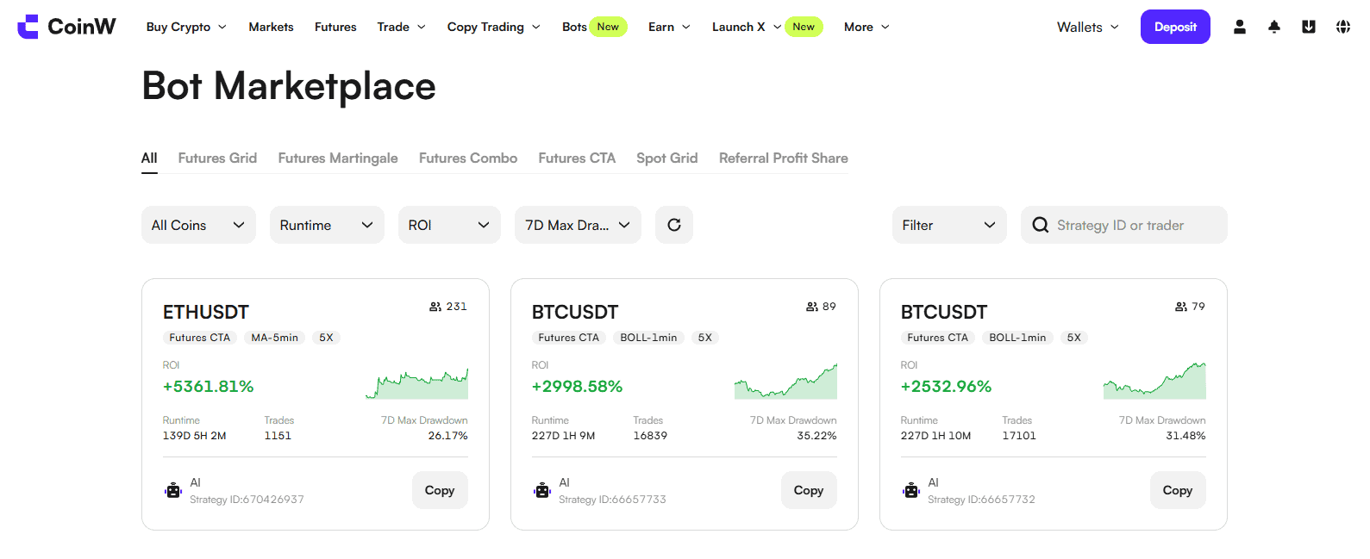Open Bots in the top navigation

pyautogui.click(x=574, y=27)
